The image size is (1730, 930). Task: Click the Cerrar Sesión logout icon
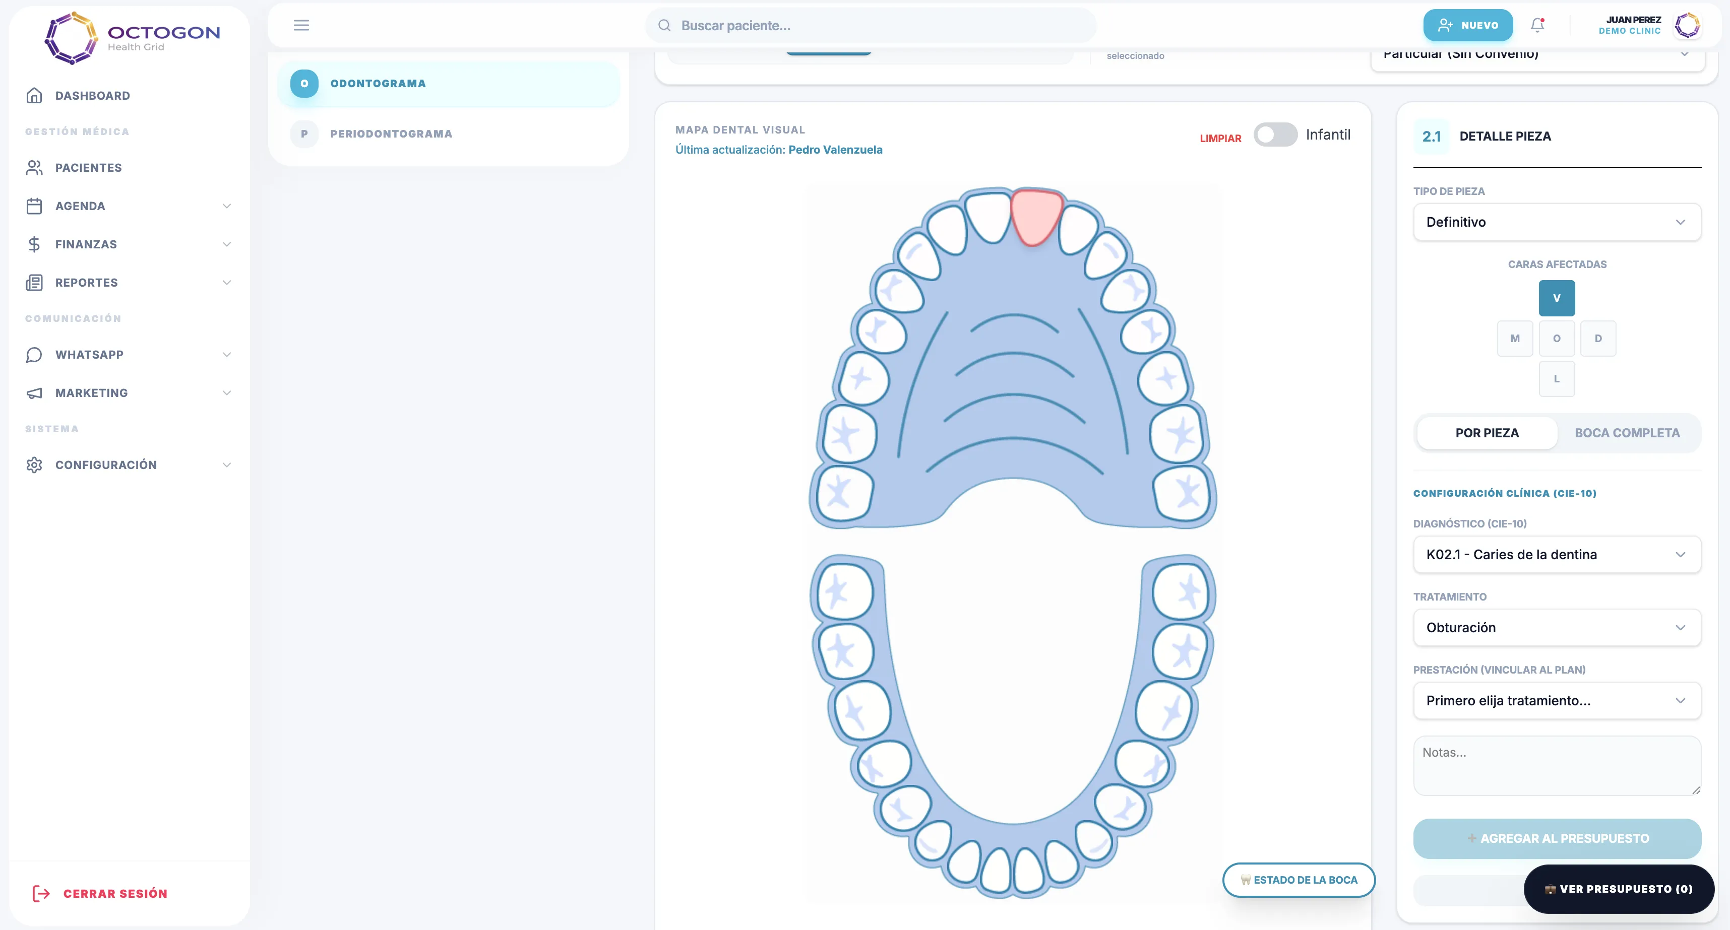coord(41,893)
